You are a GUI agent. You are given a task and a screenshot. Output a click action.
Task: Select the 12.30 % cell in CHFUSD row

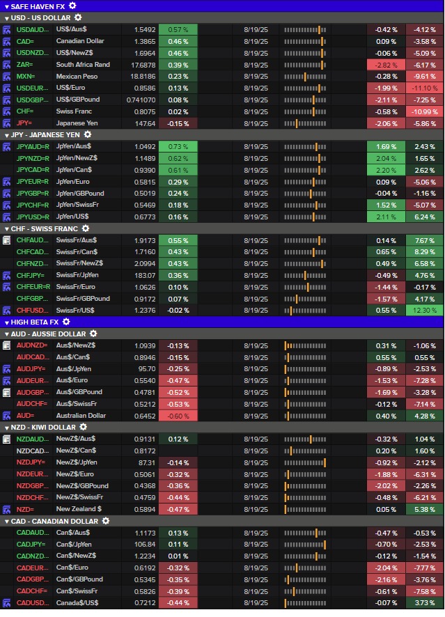(x=424, y=311)
